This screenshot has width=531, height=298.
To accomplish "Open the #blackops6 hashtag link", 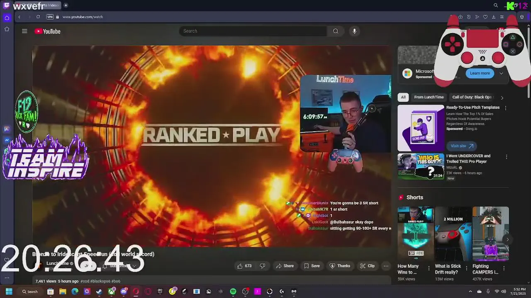I will [101, 281].
